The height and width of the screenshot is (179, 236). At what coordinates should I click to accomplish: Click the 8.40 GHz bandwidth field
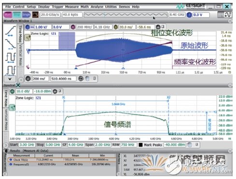coord(177,14)
